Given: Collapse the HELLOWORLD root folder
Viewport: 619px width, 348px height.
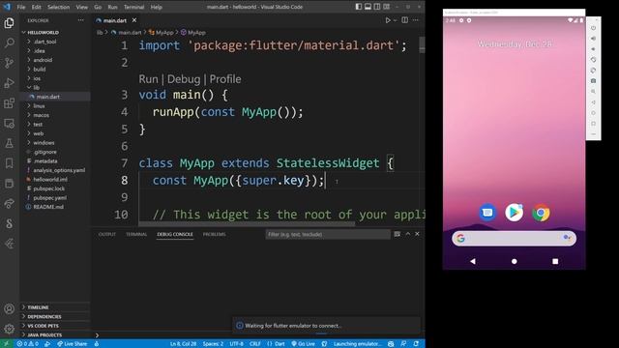Looking at the screenshot, I should [x=43, y=32].
